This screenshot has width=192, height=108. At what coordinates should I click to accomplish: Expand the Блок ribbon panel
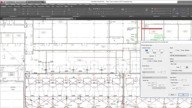coord(131,16)
